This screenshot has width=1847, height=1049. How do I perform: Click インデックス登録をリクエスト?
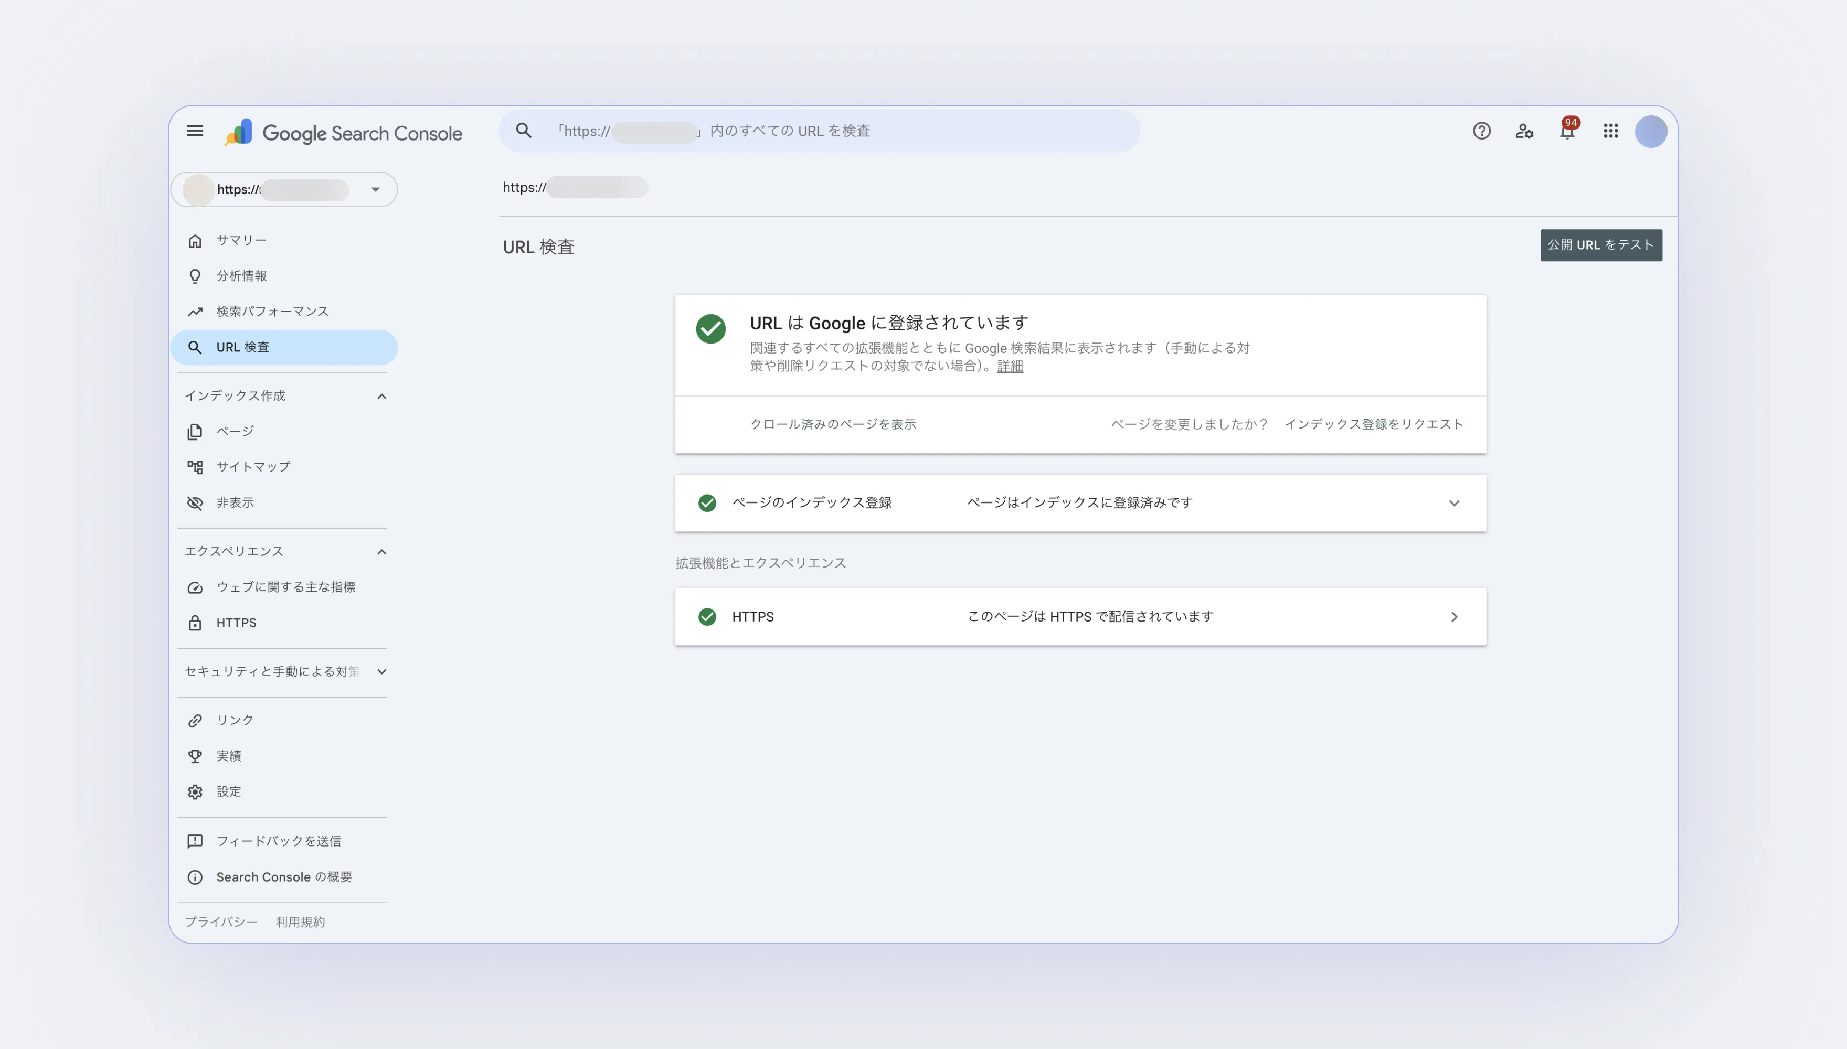(x=1374, y=424)
